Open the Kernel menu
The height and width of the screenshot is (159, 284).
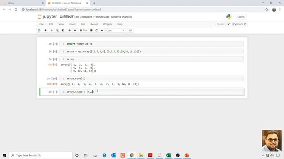[94, 24]
